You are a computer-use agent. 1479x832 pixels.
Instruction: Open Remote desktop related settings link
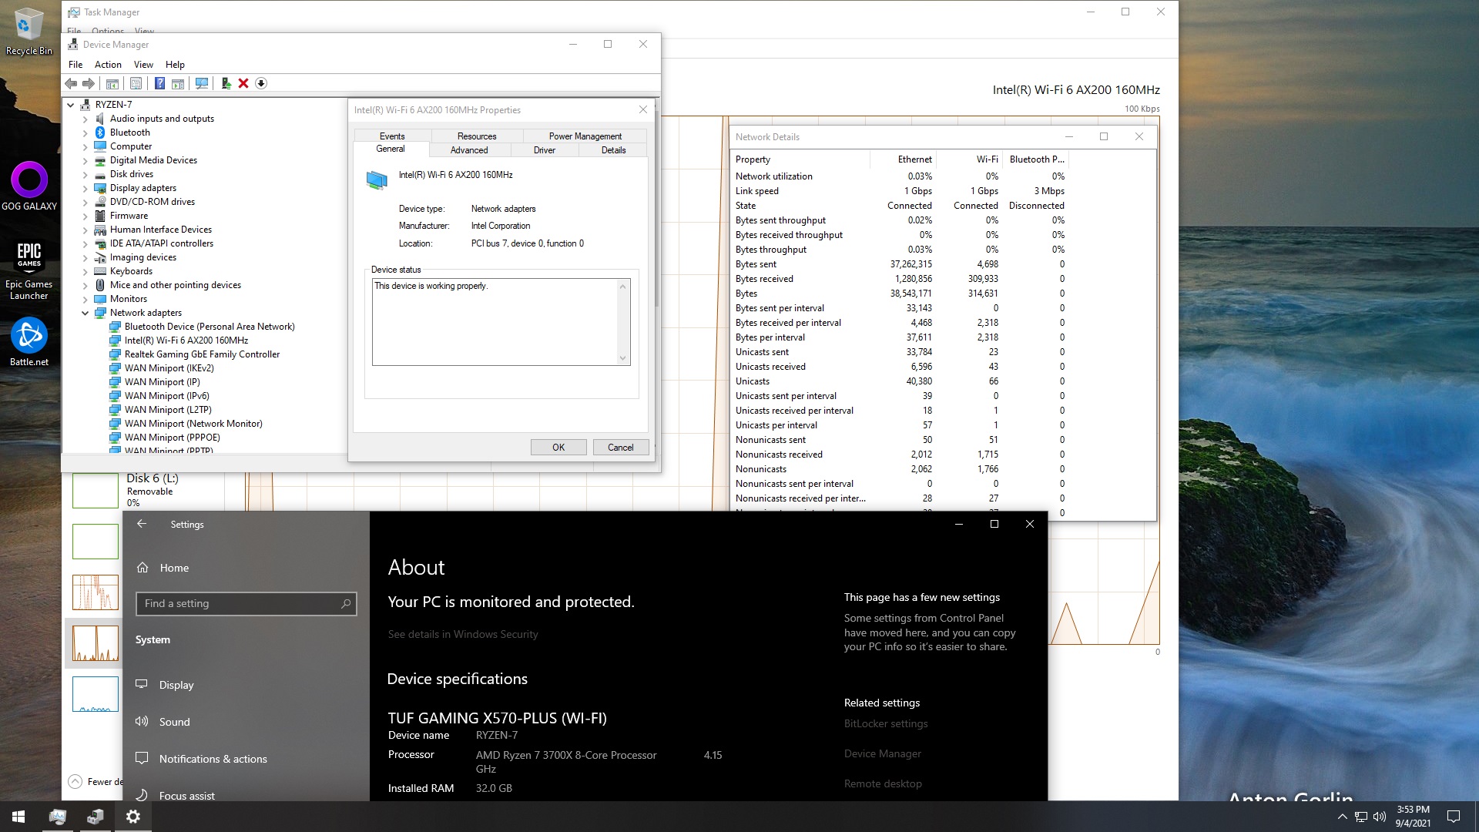(883, 783)
